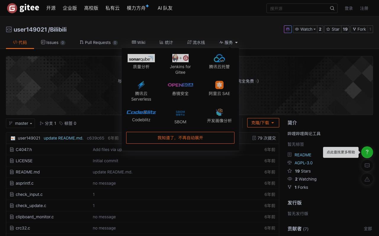Open the master branch selector
The width and height of the screenshot is (379, 236).
[20, 123]
